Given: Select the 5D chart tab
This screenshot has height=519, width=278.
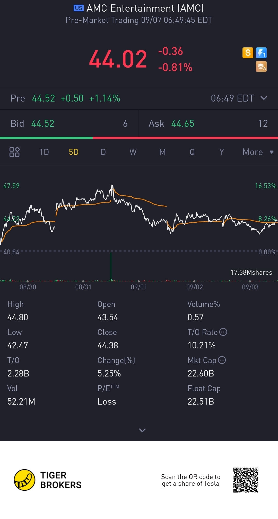Looking at the screenshot, I should [74, 152].
